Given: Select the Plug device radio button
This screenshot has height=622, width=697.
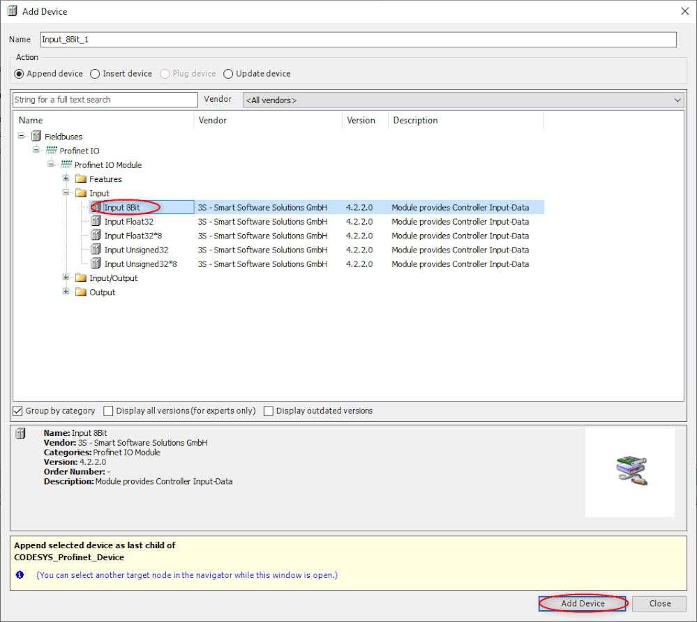Looking at the screenshot, I should pos(165,74).
